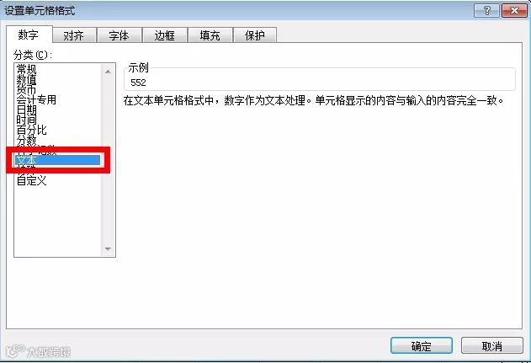Viewport: 531px width, 363px height.
Task: Switch to the 对齐 tab
Action: [x=74, y=35]
